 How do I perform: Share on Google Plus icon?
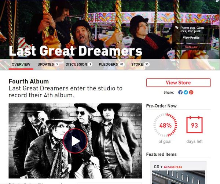click(191, 92)
